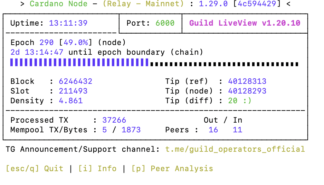
Task: Select the Density value 4.861
Action: pos(71,101)
